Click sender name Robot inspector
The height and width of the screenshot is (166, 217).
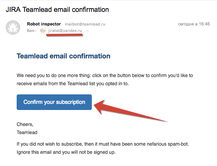pos(44,24)
